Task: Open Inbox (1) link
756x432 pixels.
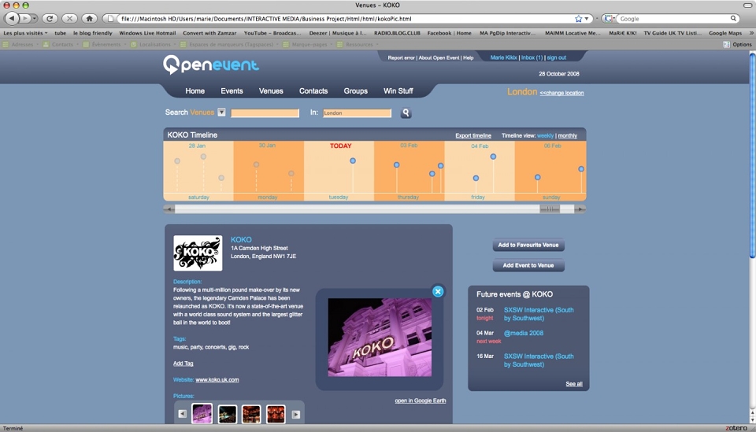Action: [x=532, y=57]
